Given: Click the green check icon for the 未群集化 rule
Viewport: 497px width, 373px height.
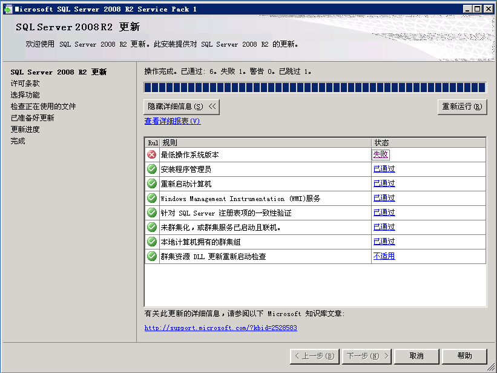Looking at the screenshot, I should (152, 227).
